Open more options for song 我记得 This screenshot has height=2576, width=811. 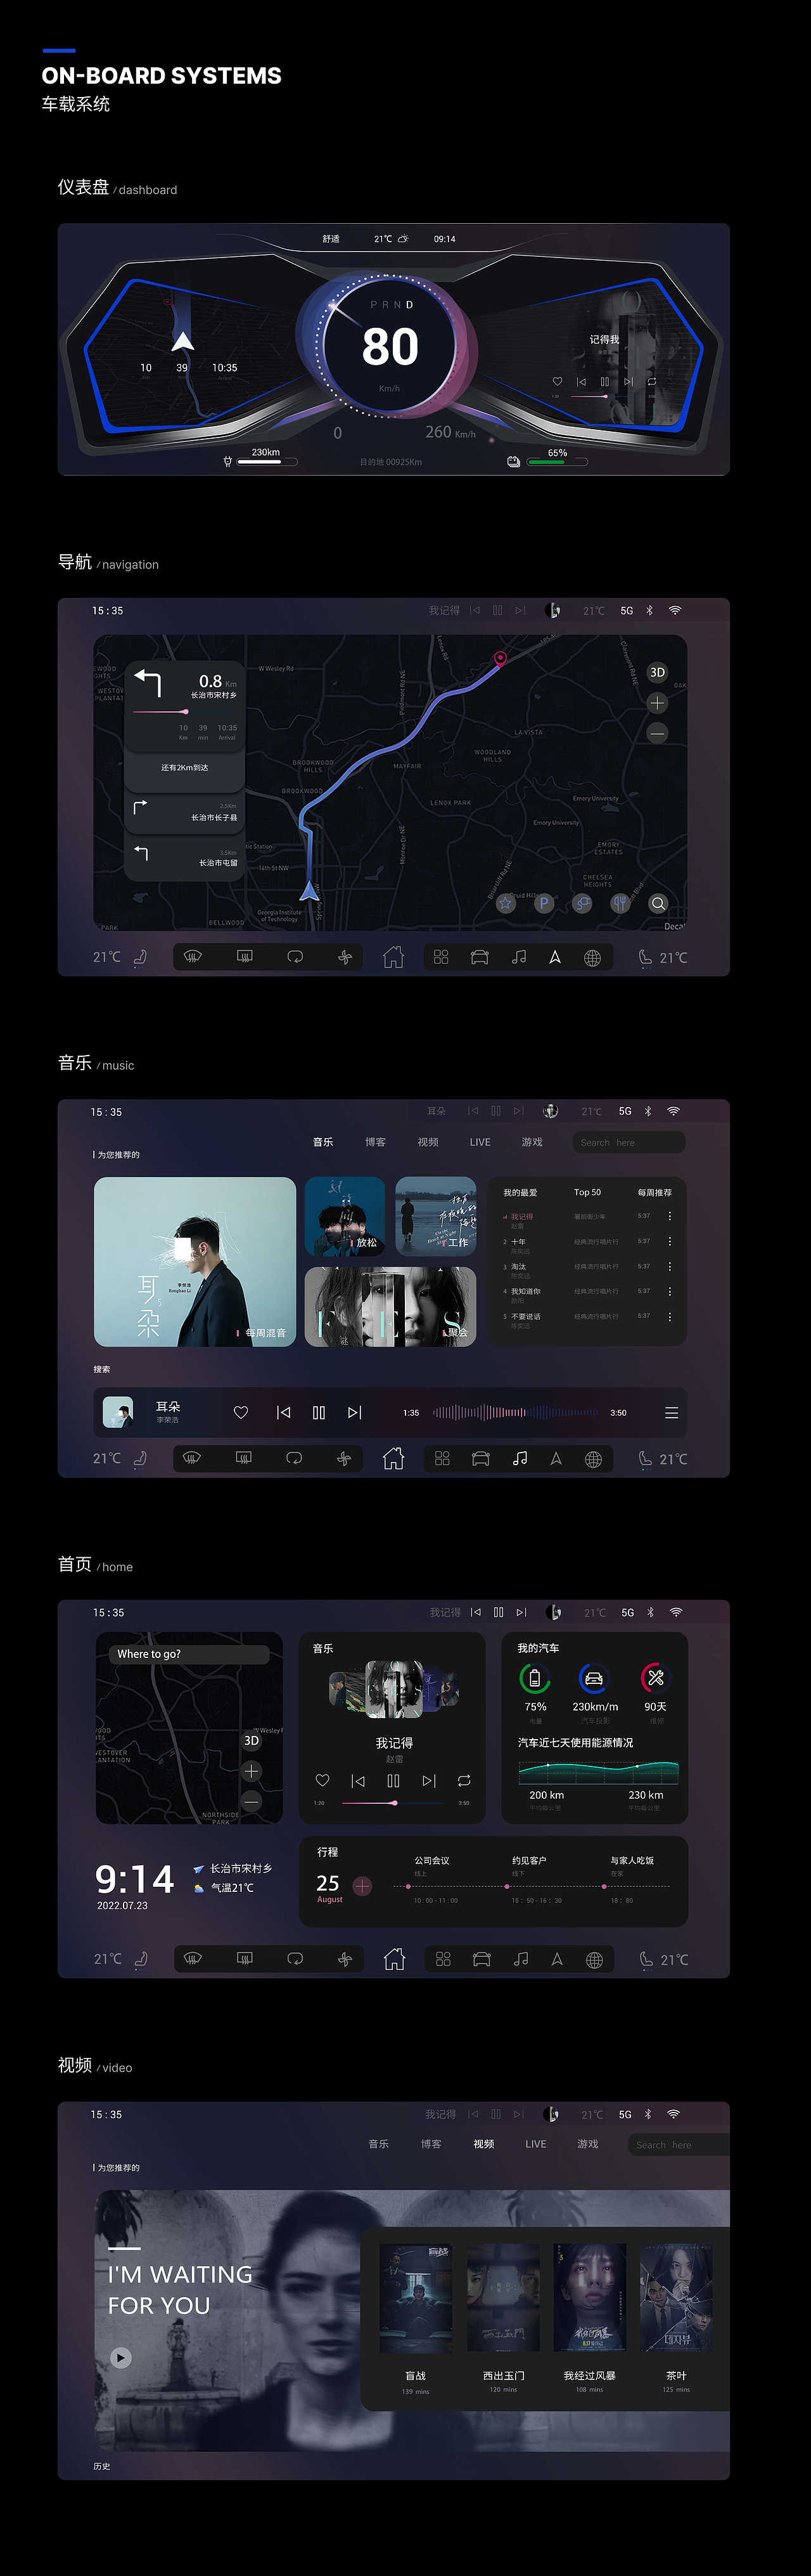pyautogui.click(x=669, y=1216)
